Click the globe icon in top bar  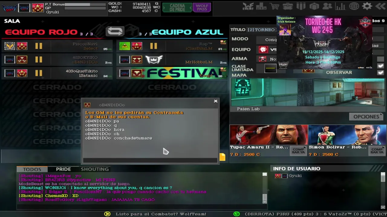354,6
